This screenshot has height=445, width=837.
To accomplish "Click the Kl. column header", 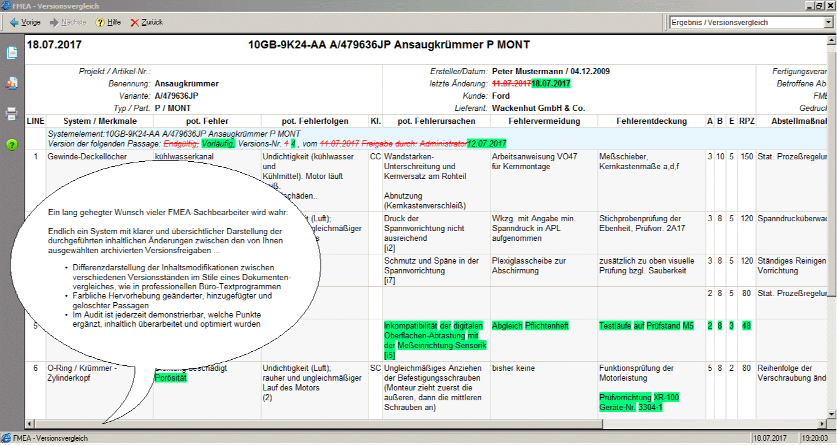I will (x=376, y=121).
